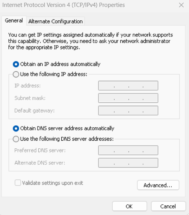Select the General tab

pyautogui.click(x=14, y=21)
